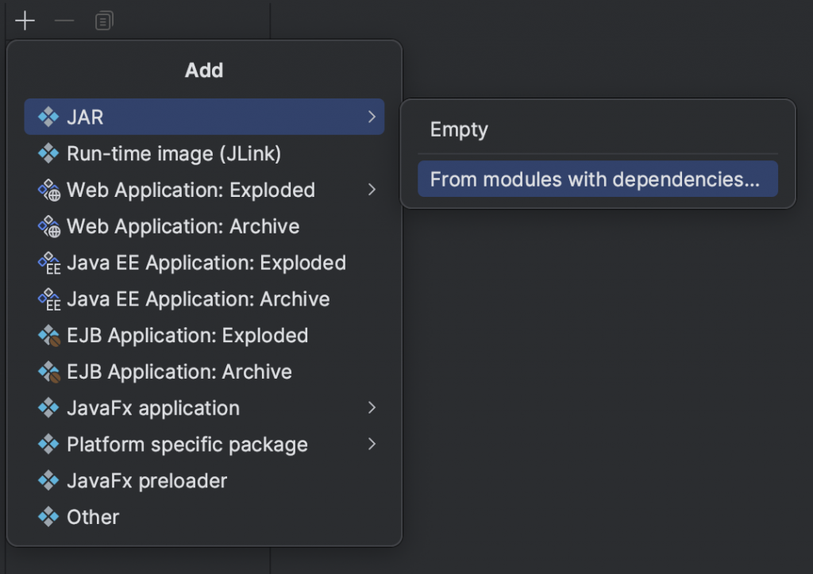Click the Add popup title header
The width and height of the screenshot is (813, 574).
tap(204, 71)
